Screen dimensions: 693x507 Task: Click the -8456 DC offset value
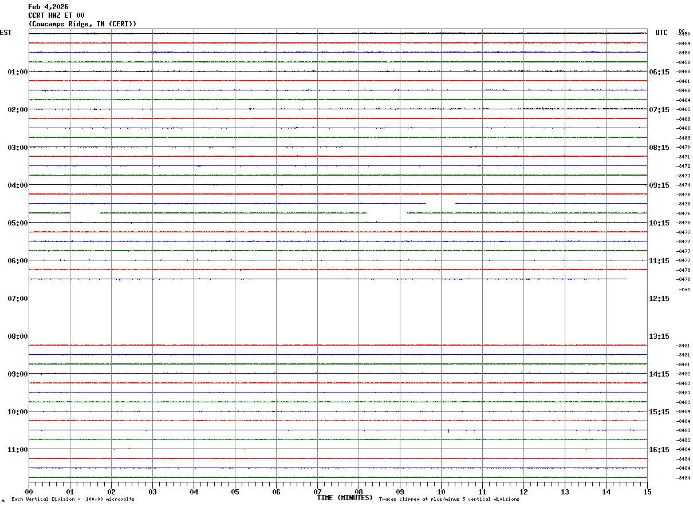683,53
